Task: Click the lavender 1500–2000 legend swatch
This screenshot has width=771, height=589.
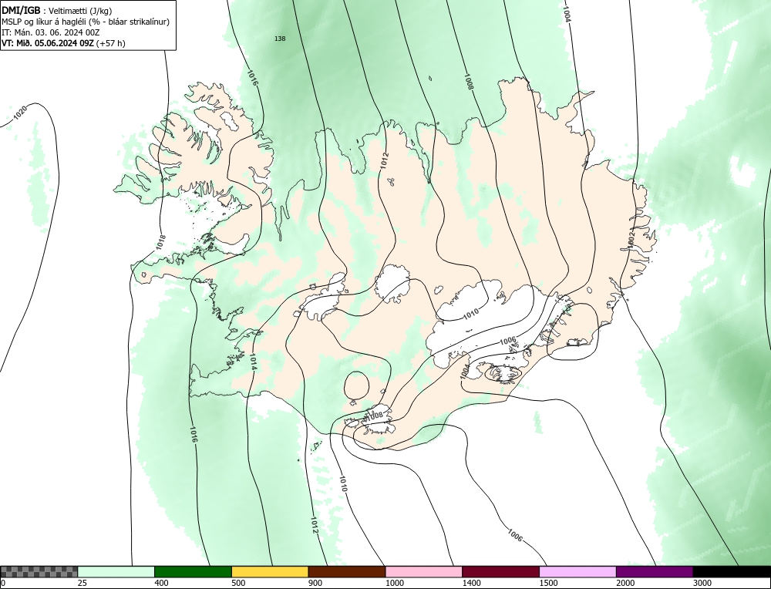Action: pyautogui.click(x=577, y=572)
